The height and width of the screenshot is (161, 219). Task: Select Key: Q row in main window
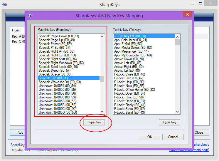[18, 41]
